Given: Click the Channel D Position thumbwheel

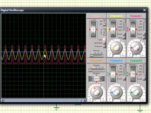Looking at the screenshot, I should click(133, 74).
